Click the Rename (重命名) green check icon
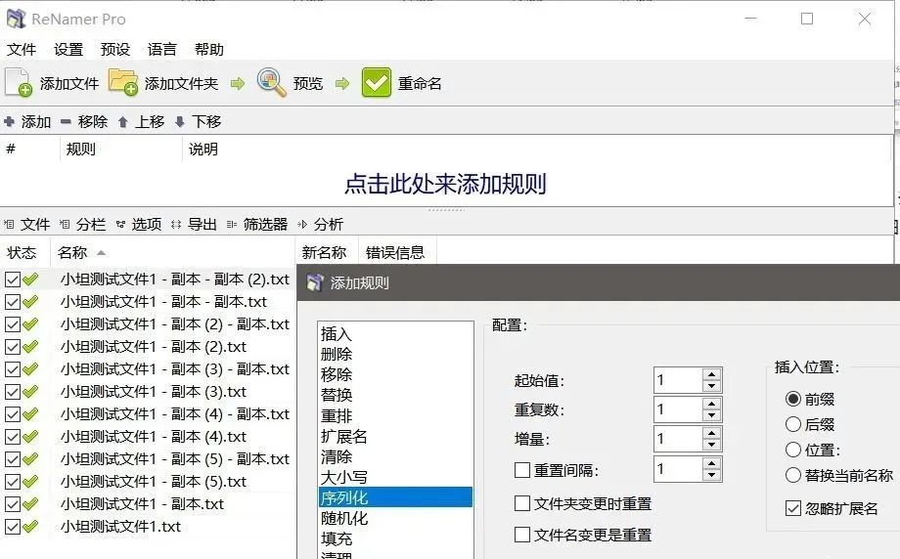The image size is (900, 559). tap(377, 82)
